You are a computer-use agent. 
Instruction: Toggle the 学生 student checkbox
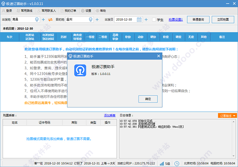(154, 19)
